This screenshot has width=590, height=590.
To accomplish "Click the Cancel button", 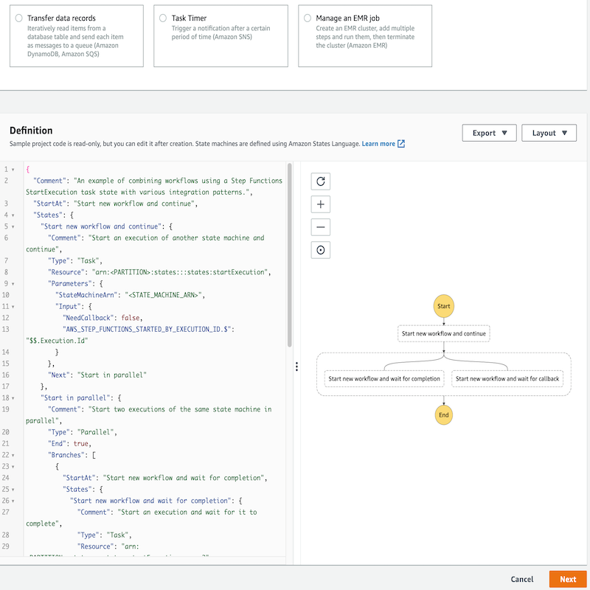I will (522, 579).
